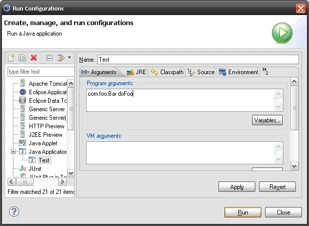
Task: Click the tree horizontal scrollbar thumb
Action: (25, 181)
